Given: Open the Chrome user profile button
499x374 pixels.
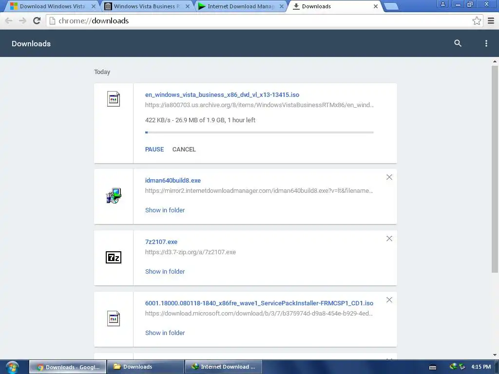Looking at the screenshot, I should click(x=442, y=4).
